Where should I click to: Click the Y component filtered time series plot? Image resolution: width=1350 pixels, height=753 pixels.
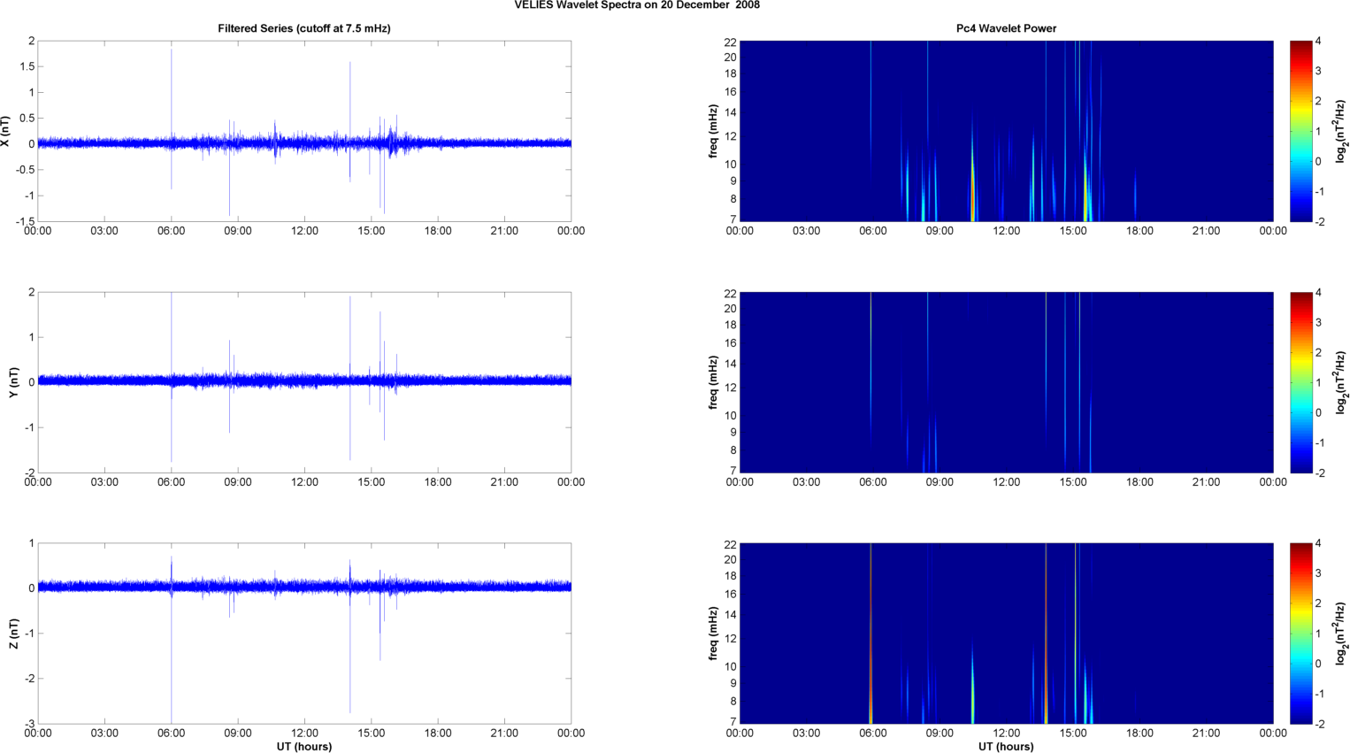click(x=303, y=382)
